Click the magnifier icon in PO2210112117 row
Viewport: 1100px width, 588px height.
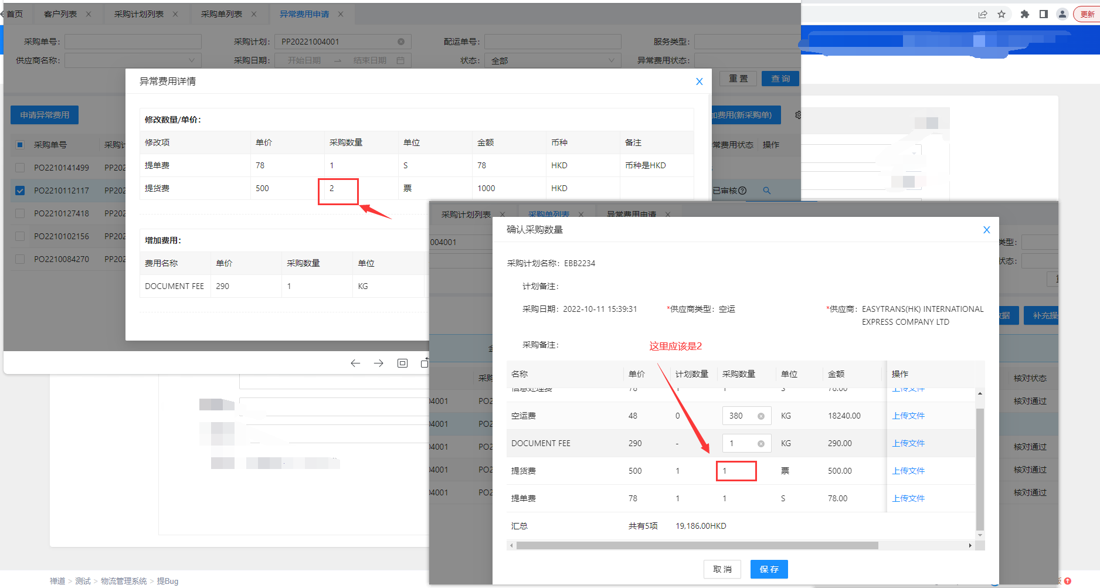766,191
